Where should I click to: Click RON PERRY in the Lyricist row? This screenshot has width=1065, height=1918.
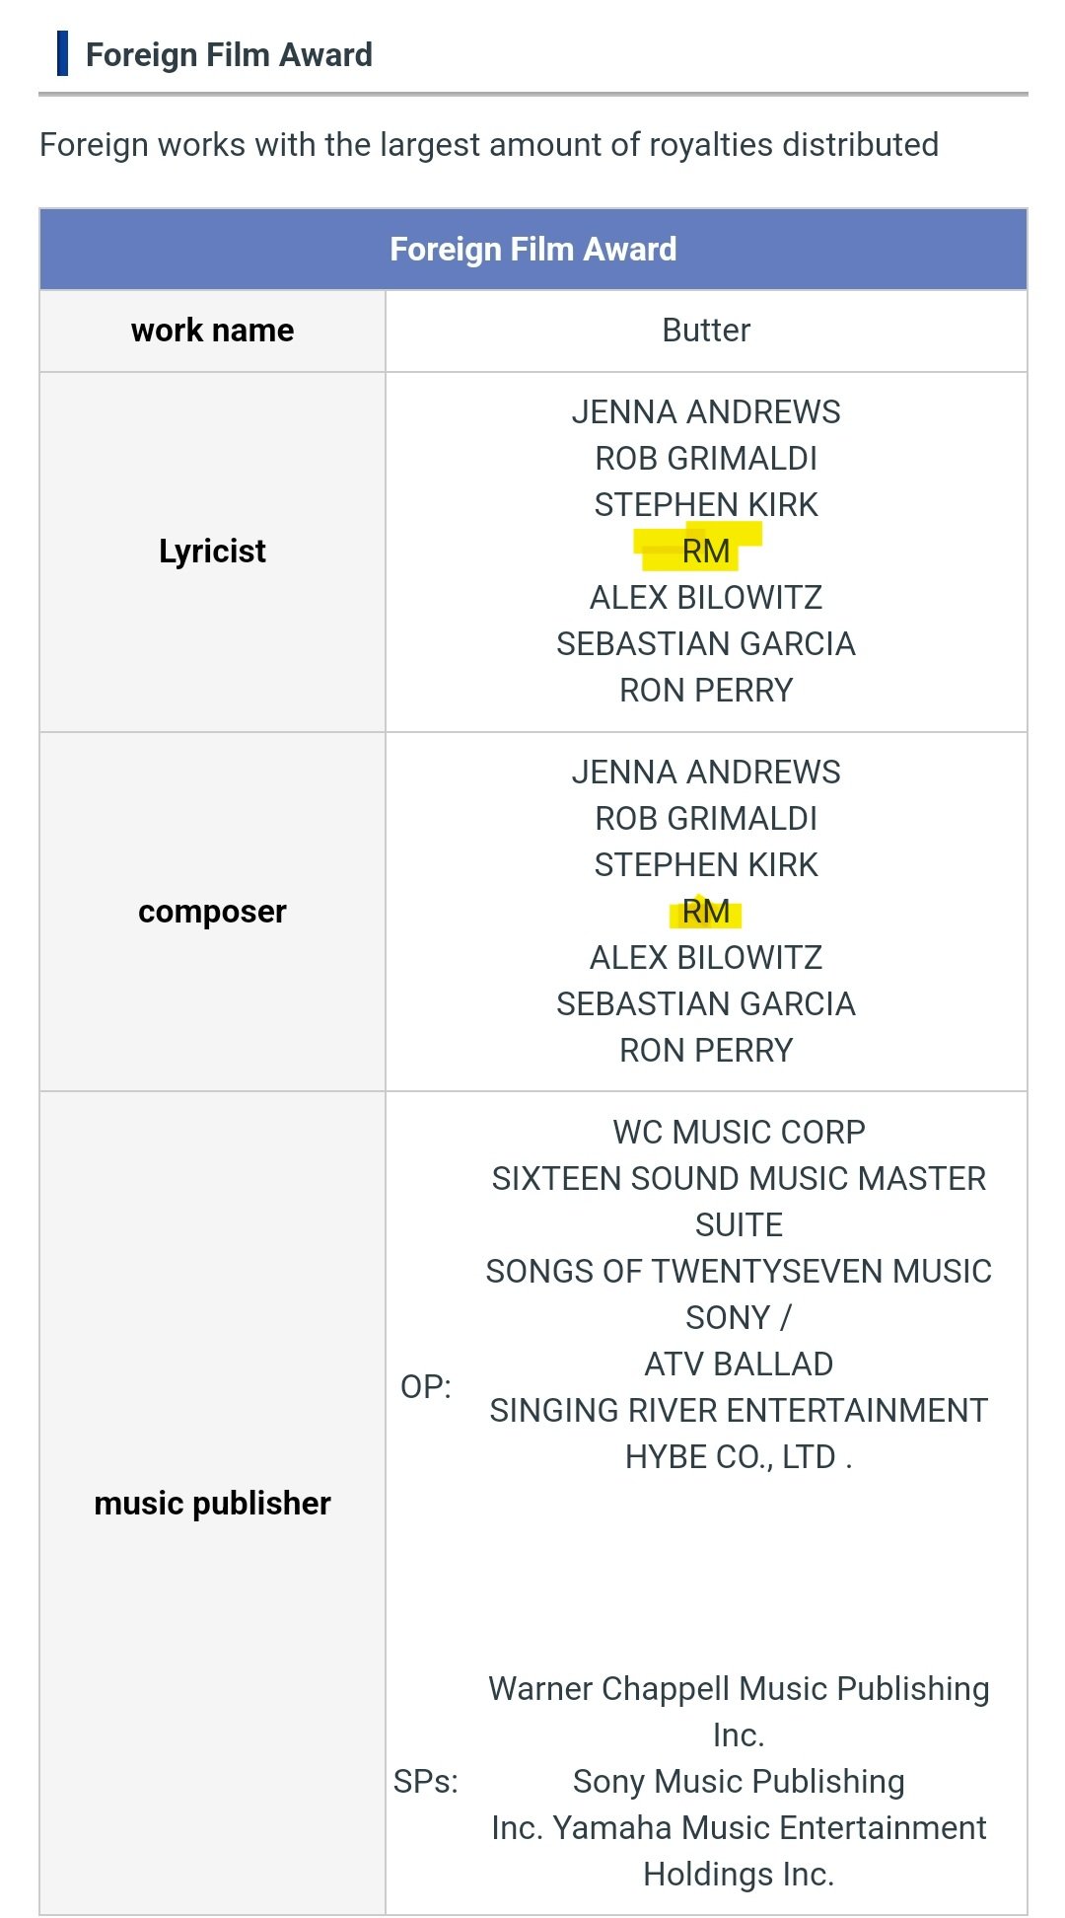706,691
